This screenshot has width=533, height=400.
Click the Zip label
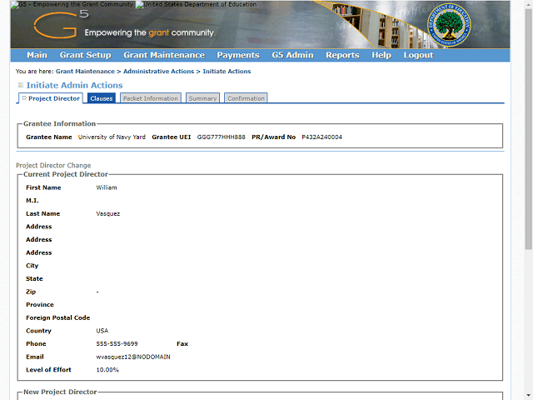pyautogui.click(x=31, y=292)
